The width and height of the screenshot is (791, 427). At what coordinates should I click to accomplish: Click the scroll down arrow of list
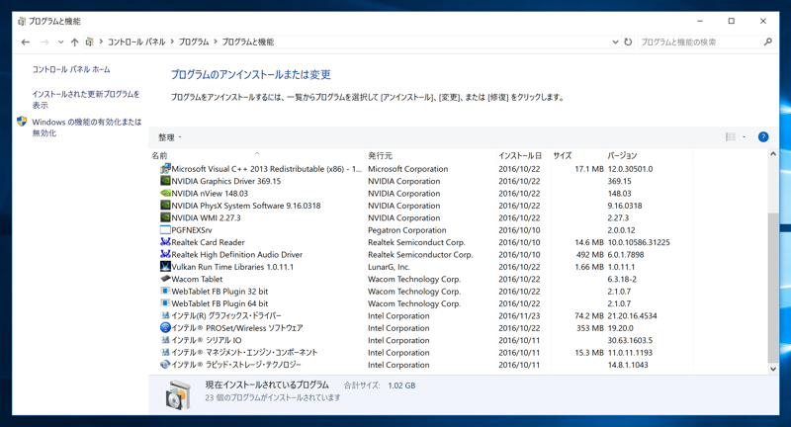pyautogui.click(x=773, y=369)
